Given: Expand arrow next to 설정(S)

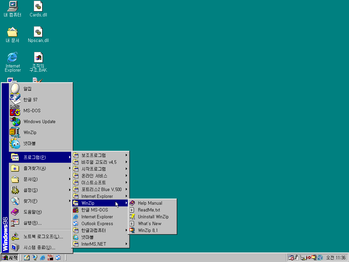Looking at the screenshot, I should 70,190.
